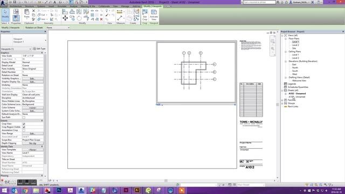Open the Rotation on Sheet dropdown
The height and width of the screenshot is (194, 345).
pyautogui.click(x=58, y=27)
